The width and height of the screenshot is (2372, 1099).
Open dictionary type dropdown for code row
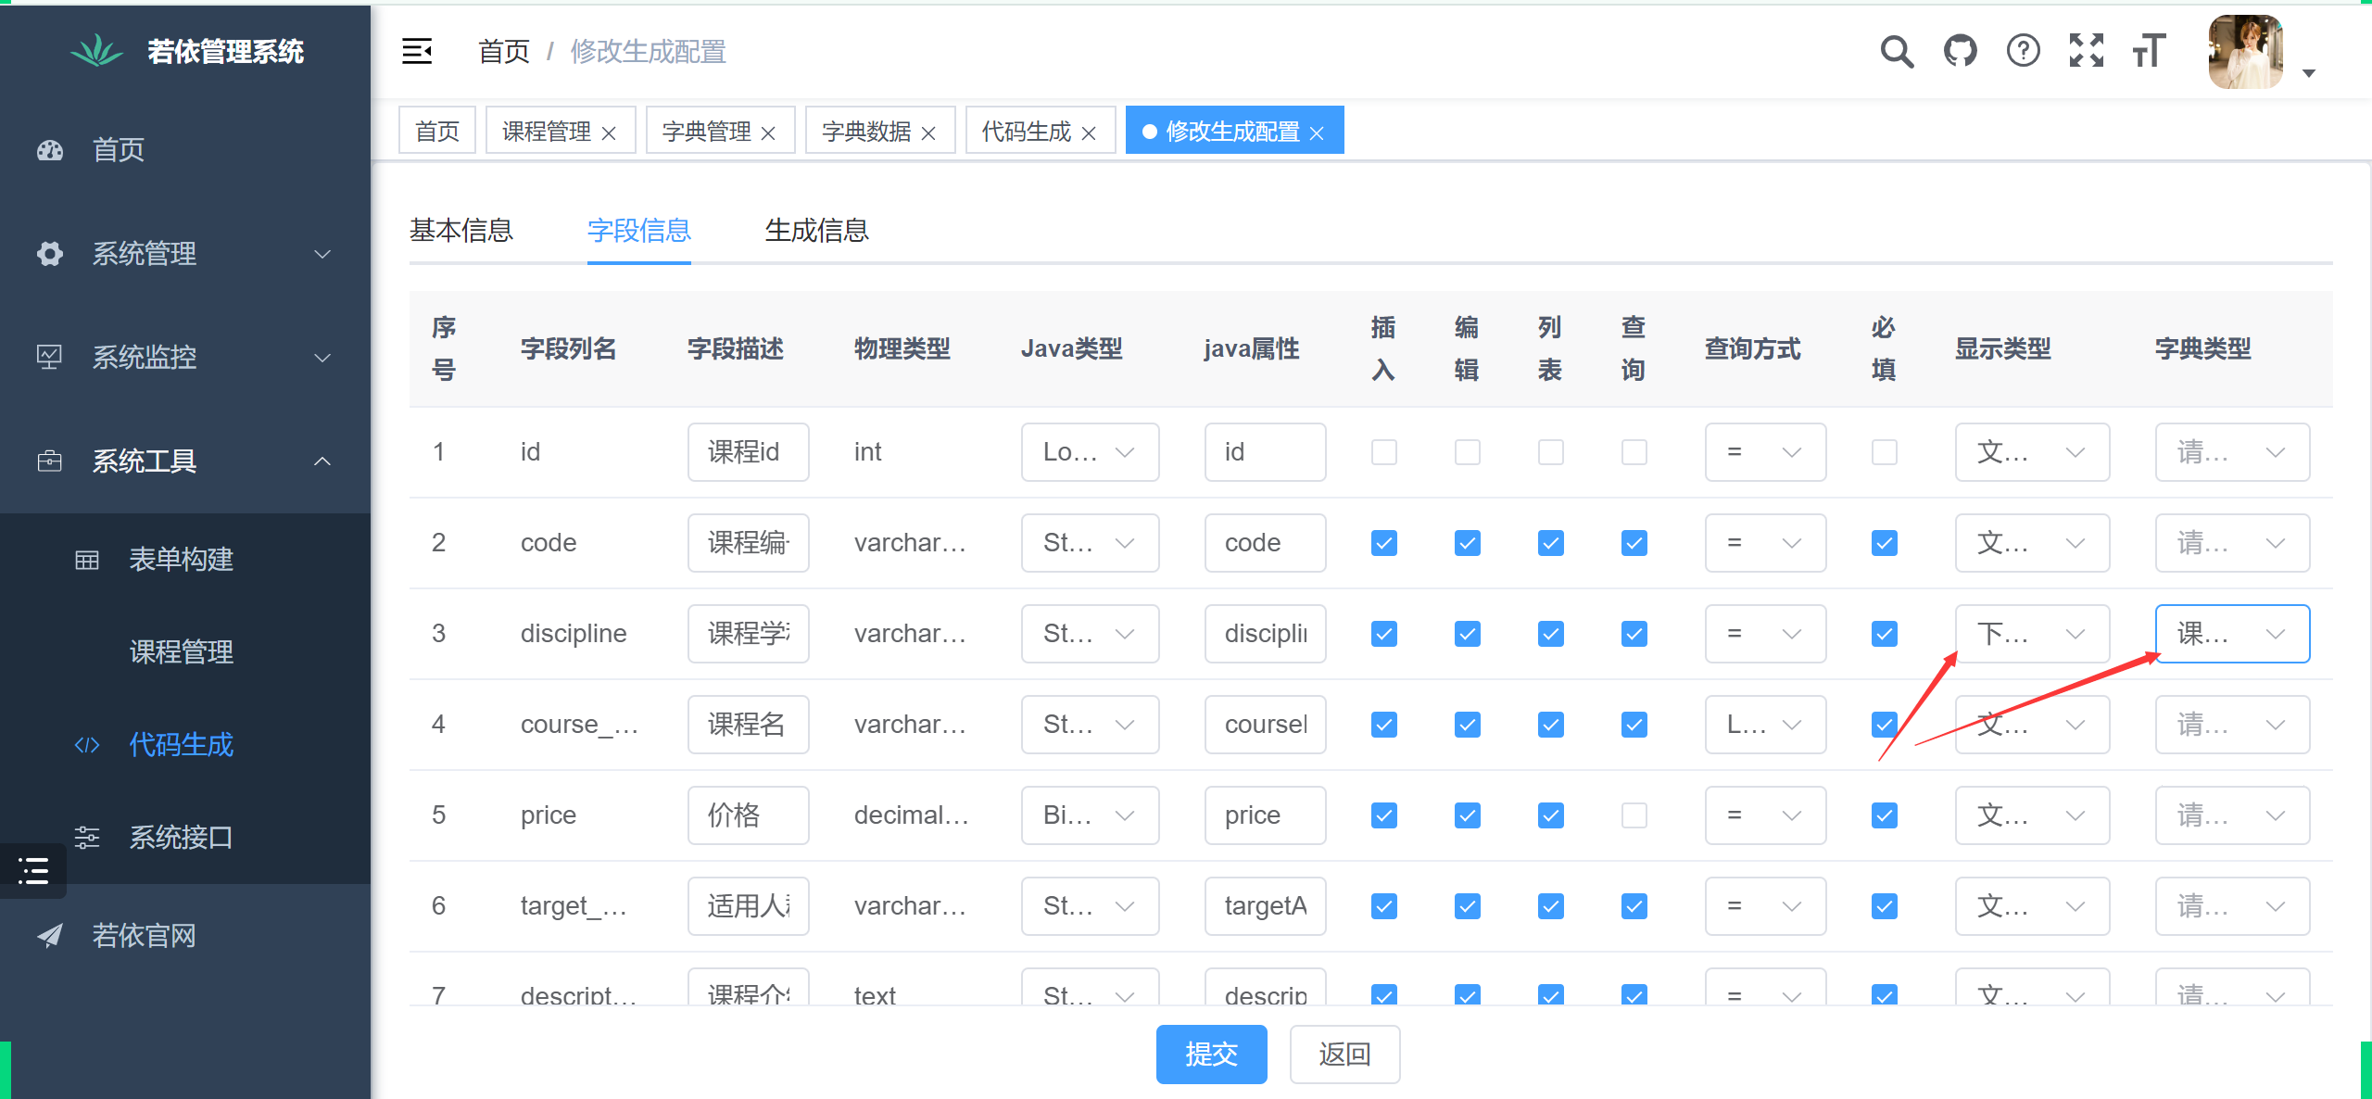2232,543
